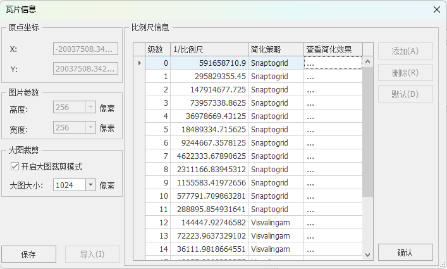The image size is (447, 269).
Task: Enable the 开启大图裁剪模式 checkbox
Action: pos(15,166)
